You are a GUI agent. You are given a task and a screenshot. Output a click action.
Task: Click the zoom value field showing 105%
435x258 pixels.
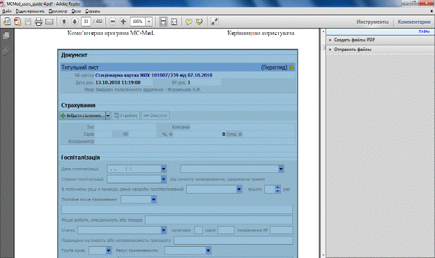pyautogui.click(x=137, y=22)
